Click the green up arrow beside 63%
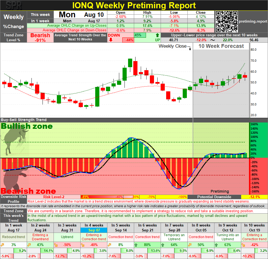 (x=216, y=245)
